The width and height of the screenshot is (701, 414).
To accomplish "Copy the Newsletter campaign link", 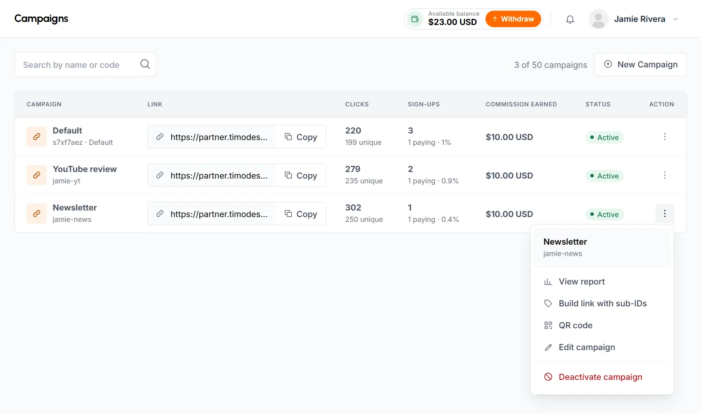I will [x=301, y=214].
